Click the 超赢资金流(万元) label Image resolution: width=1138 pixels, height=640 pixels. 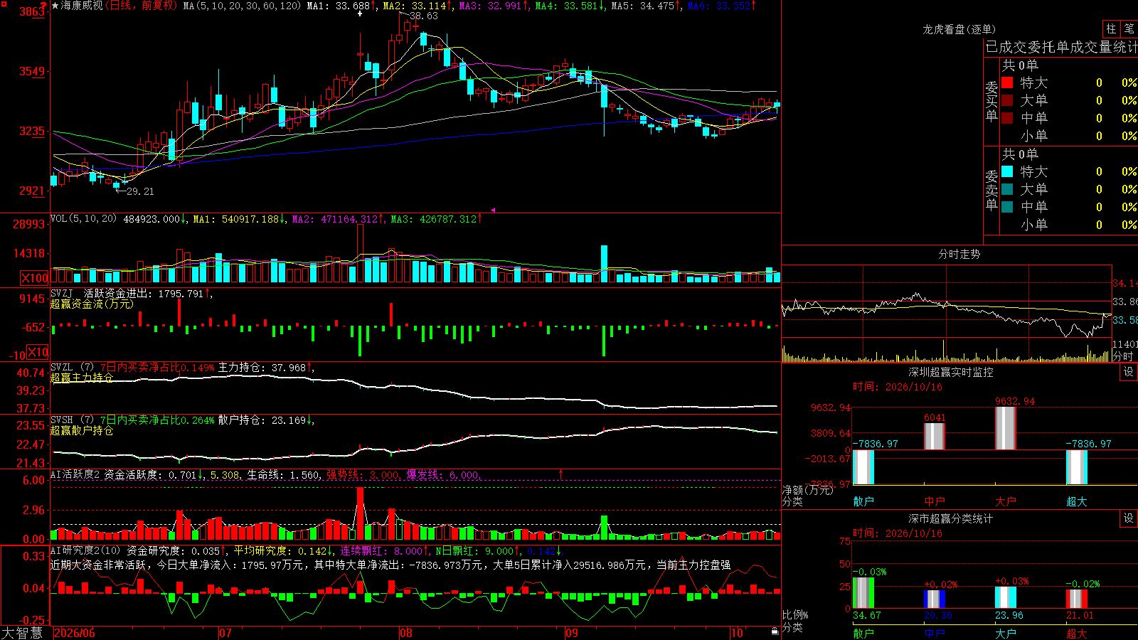pos(92,304)
